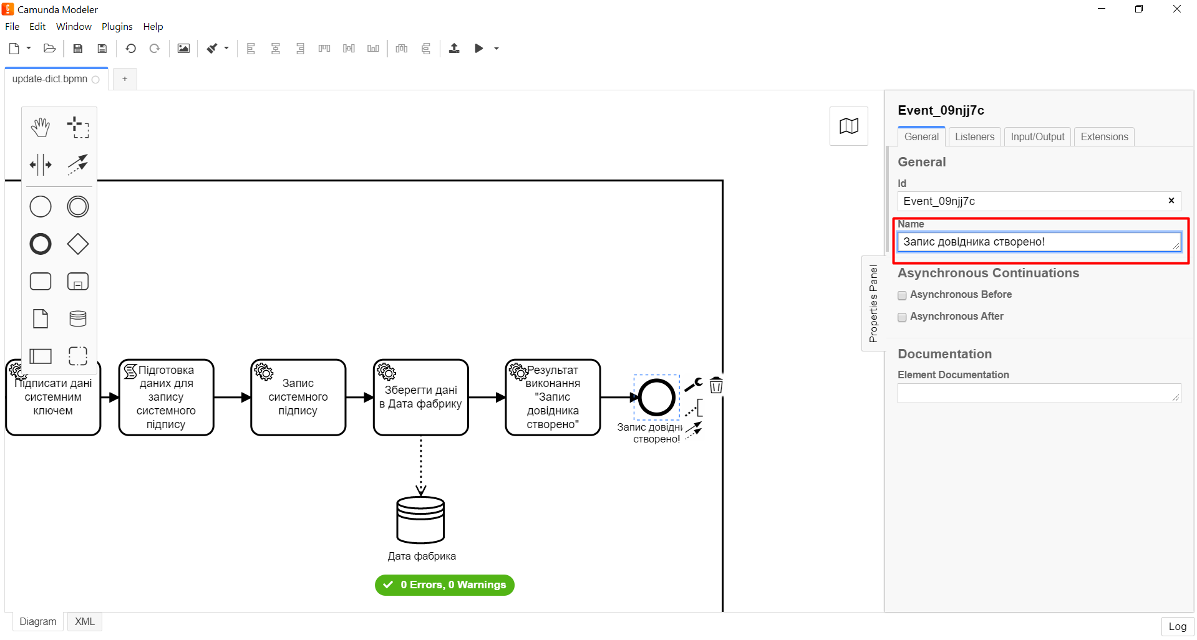This screenshot has width=1197, height=640.
Task: Click the Element Documentation text field
Action: point(1038,393)
